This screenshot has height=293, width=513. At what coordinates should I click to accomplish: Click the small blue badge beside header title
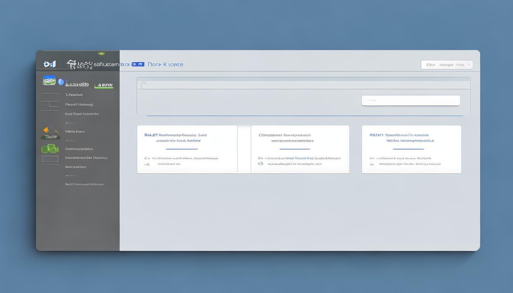[x=138, y=64]
